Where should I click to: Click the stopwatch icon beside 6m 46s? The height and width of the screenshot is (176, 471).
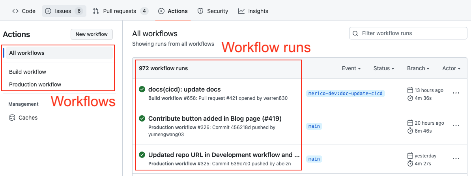point(410,131)
